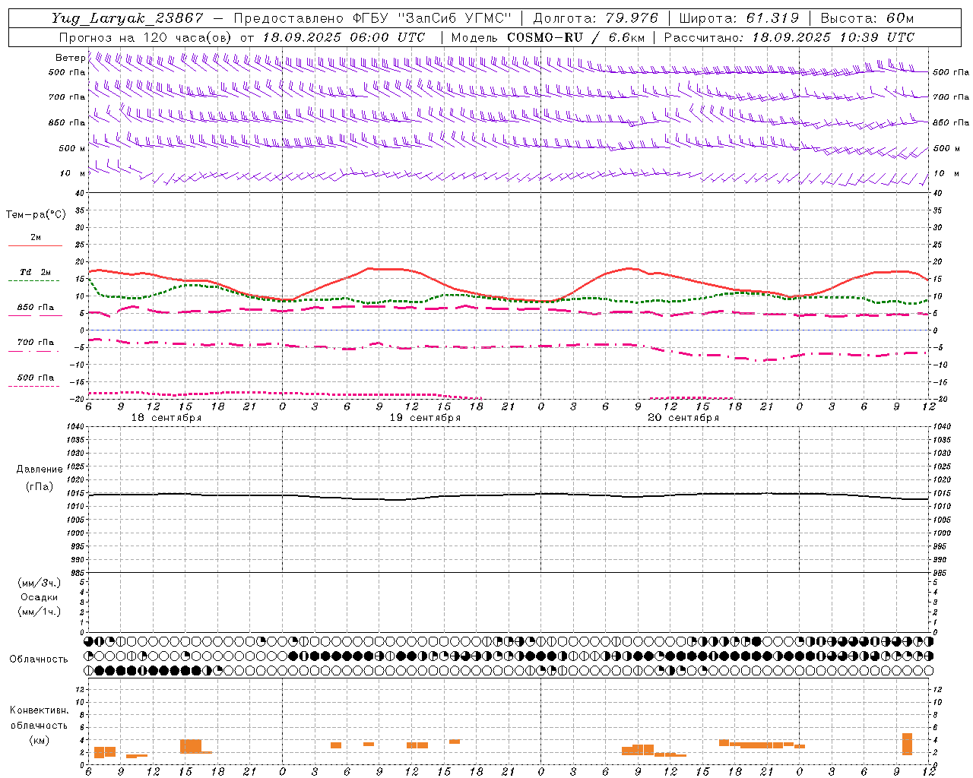Click the (мм/3ч.) precipitation unit label
This screenshot has height=778, width=973.
(40, 583)
